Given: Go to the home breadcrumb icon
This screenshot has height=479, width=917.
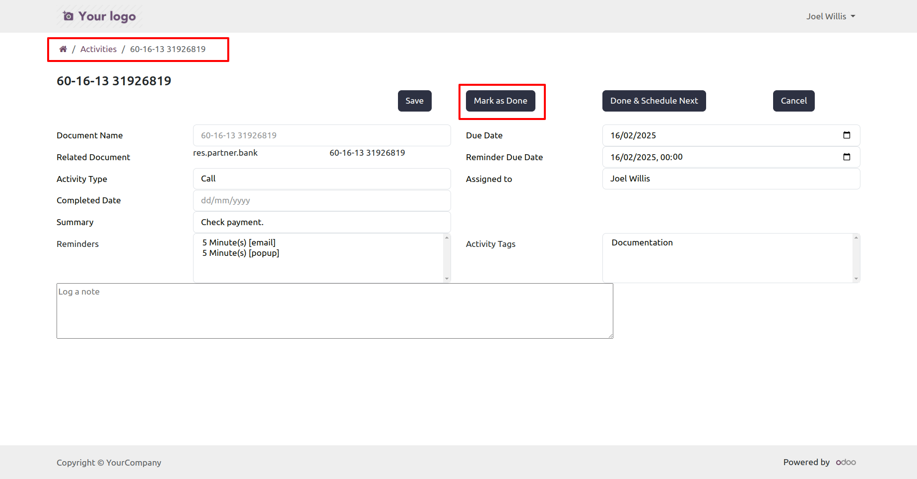Looking at the screenshot, I should click(63, 49).
